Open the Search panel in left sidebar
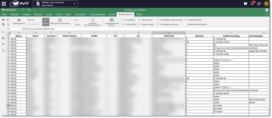The width and height of the screenshot is (272, 118). tap(3, 32)
